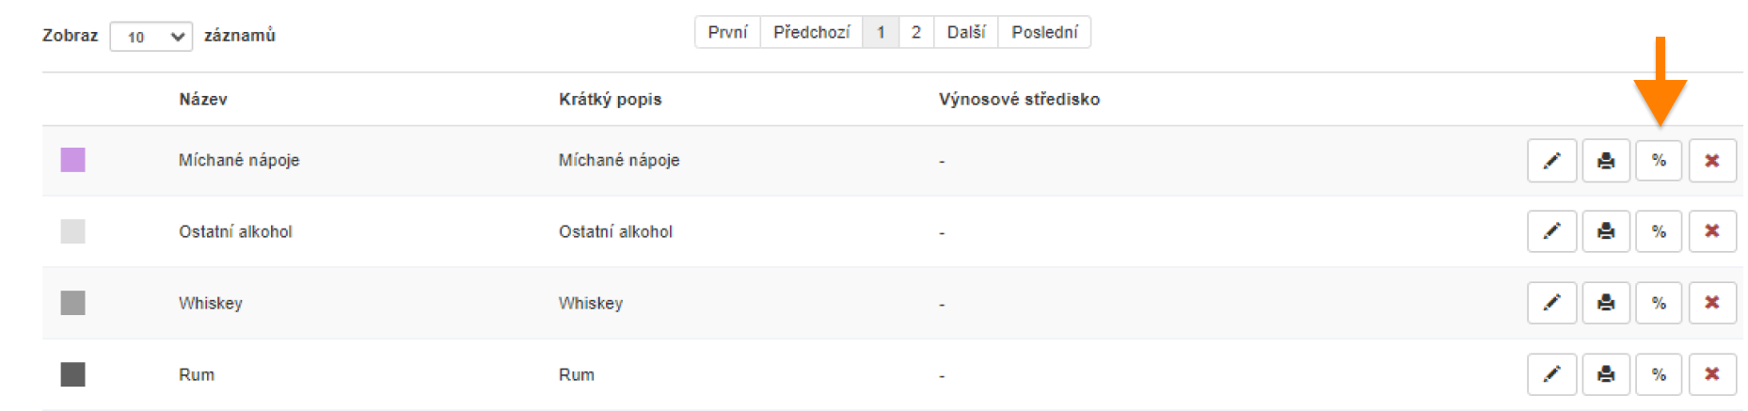Sort by the Výnosové středisko column
Viewport: 1748px width, 411px height.
[x=1019, y=100]
